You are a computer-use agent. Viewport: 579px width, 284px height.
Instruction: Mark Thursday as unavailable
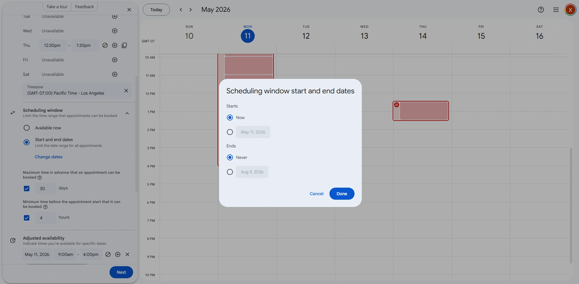tap(105, 45)
